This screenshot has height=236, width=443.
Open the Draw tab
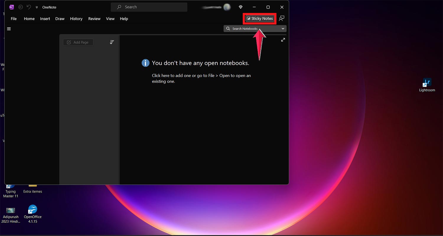click(60, 19)
